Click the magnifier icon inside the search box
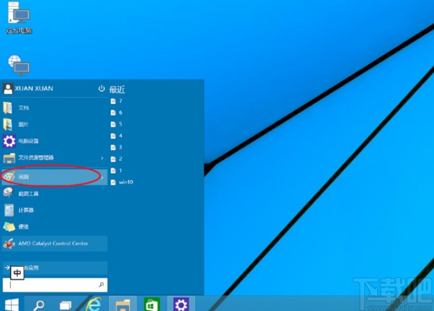This screenshot has width=434, height=311. tap(101, 285)
